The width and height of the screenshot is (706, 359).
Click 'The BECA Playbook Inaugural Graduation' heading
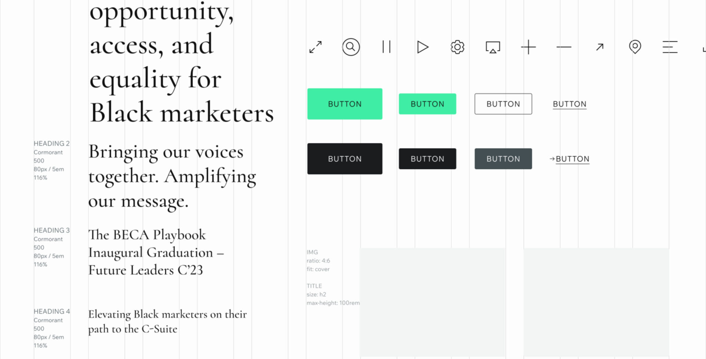click(156, 253)
